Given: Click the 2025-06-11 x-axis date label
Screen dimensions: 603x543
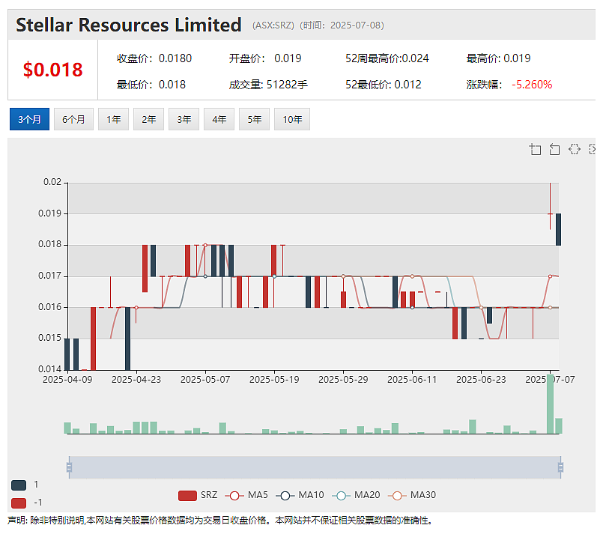Looking at the screenshot, I should [412, 380].
